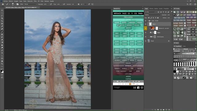Image resolution: width=197 pixels, height=111 pixels.
Task: Click the create new group folder icon
Action: pos(163,110)
